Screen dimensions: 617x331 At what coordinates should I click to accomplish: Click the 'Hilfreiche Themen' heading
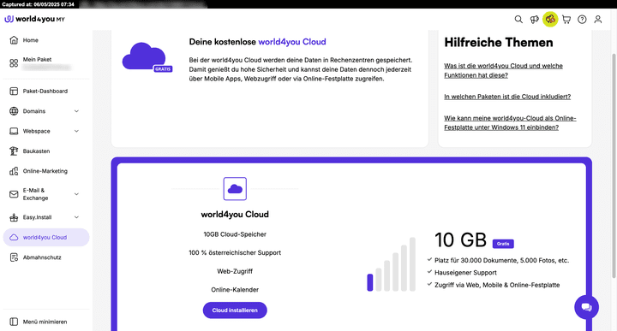[x=499, y=43]
